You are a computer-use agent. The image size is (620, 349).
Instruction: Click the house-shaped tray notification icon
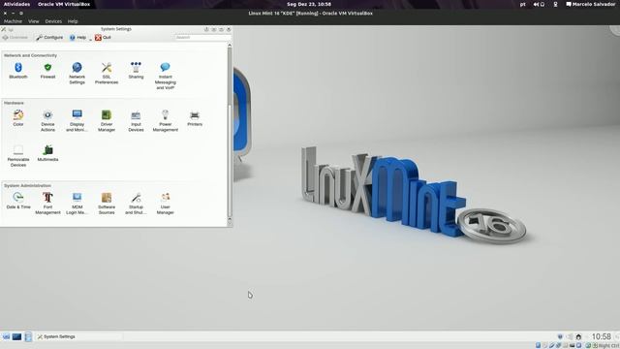[x=578, y=336]
